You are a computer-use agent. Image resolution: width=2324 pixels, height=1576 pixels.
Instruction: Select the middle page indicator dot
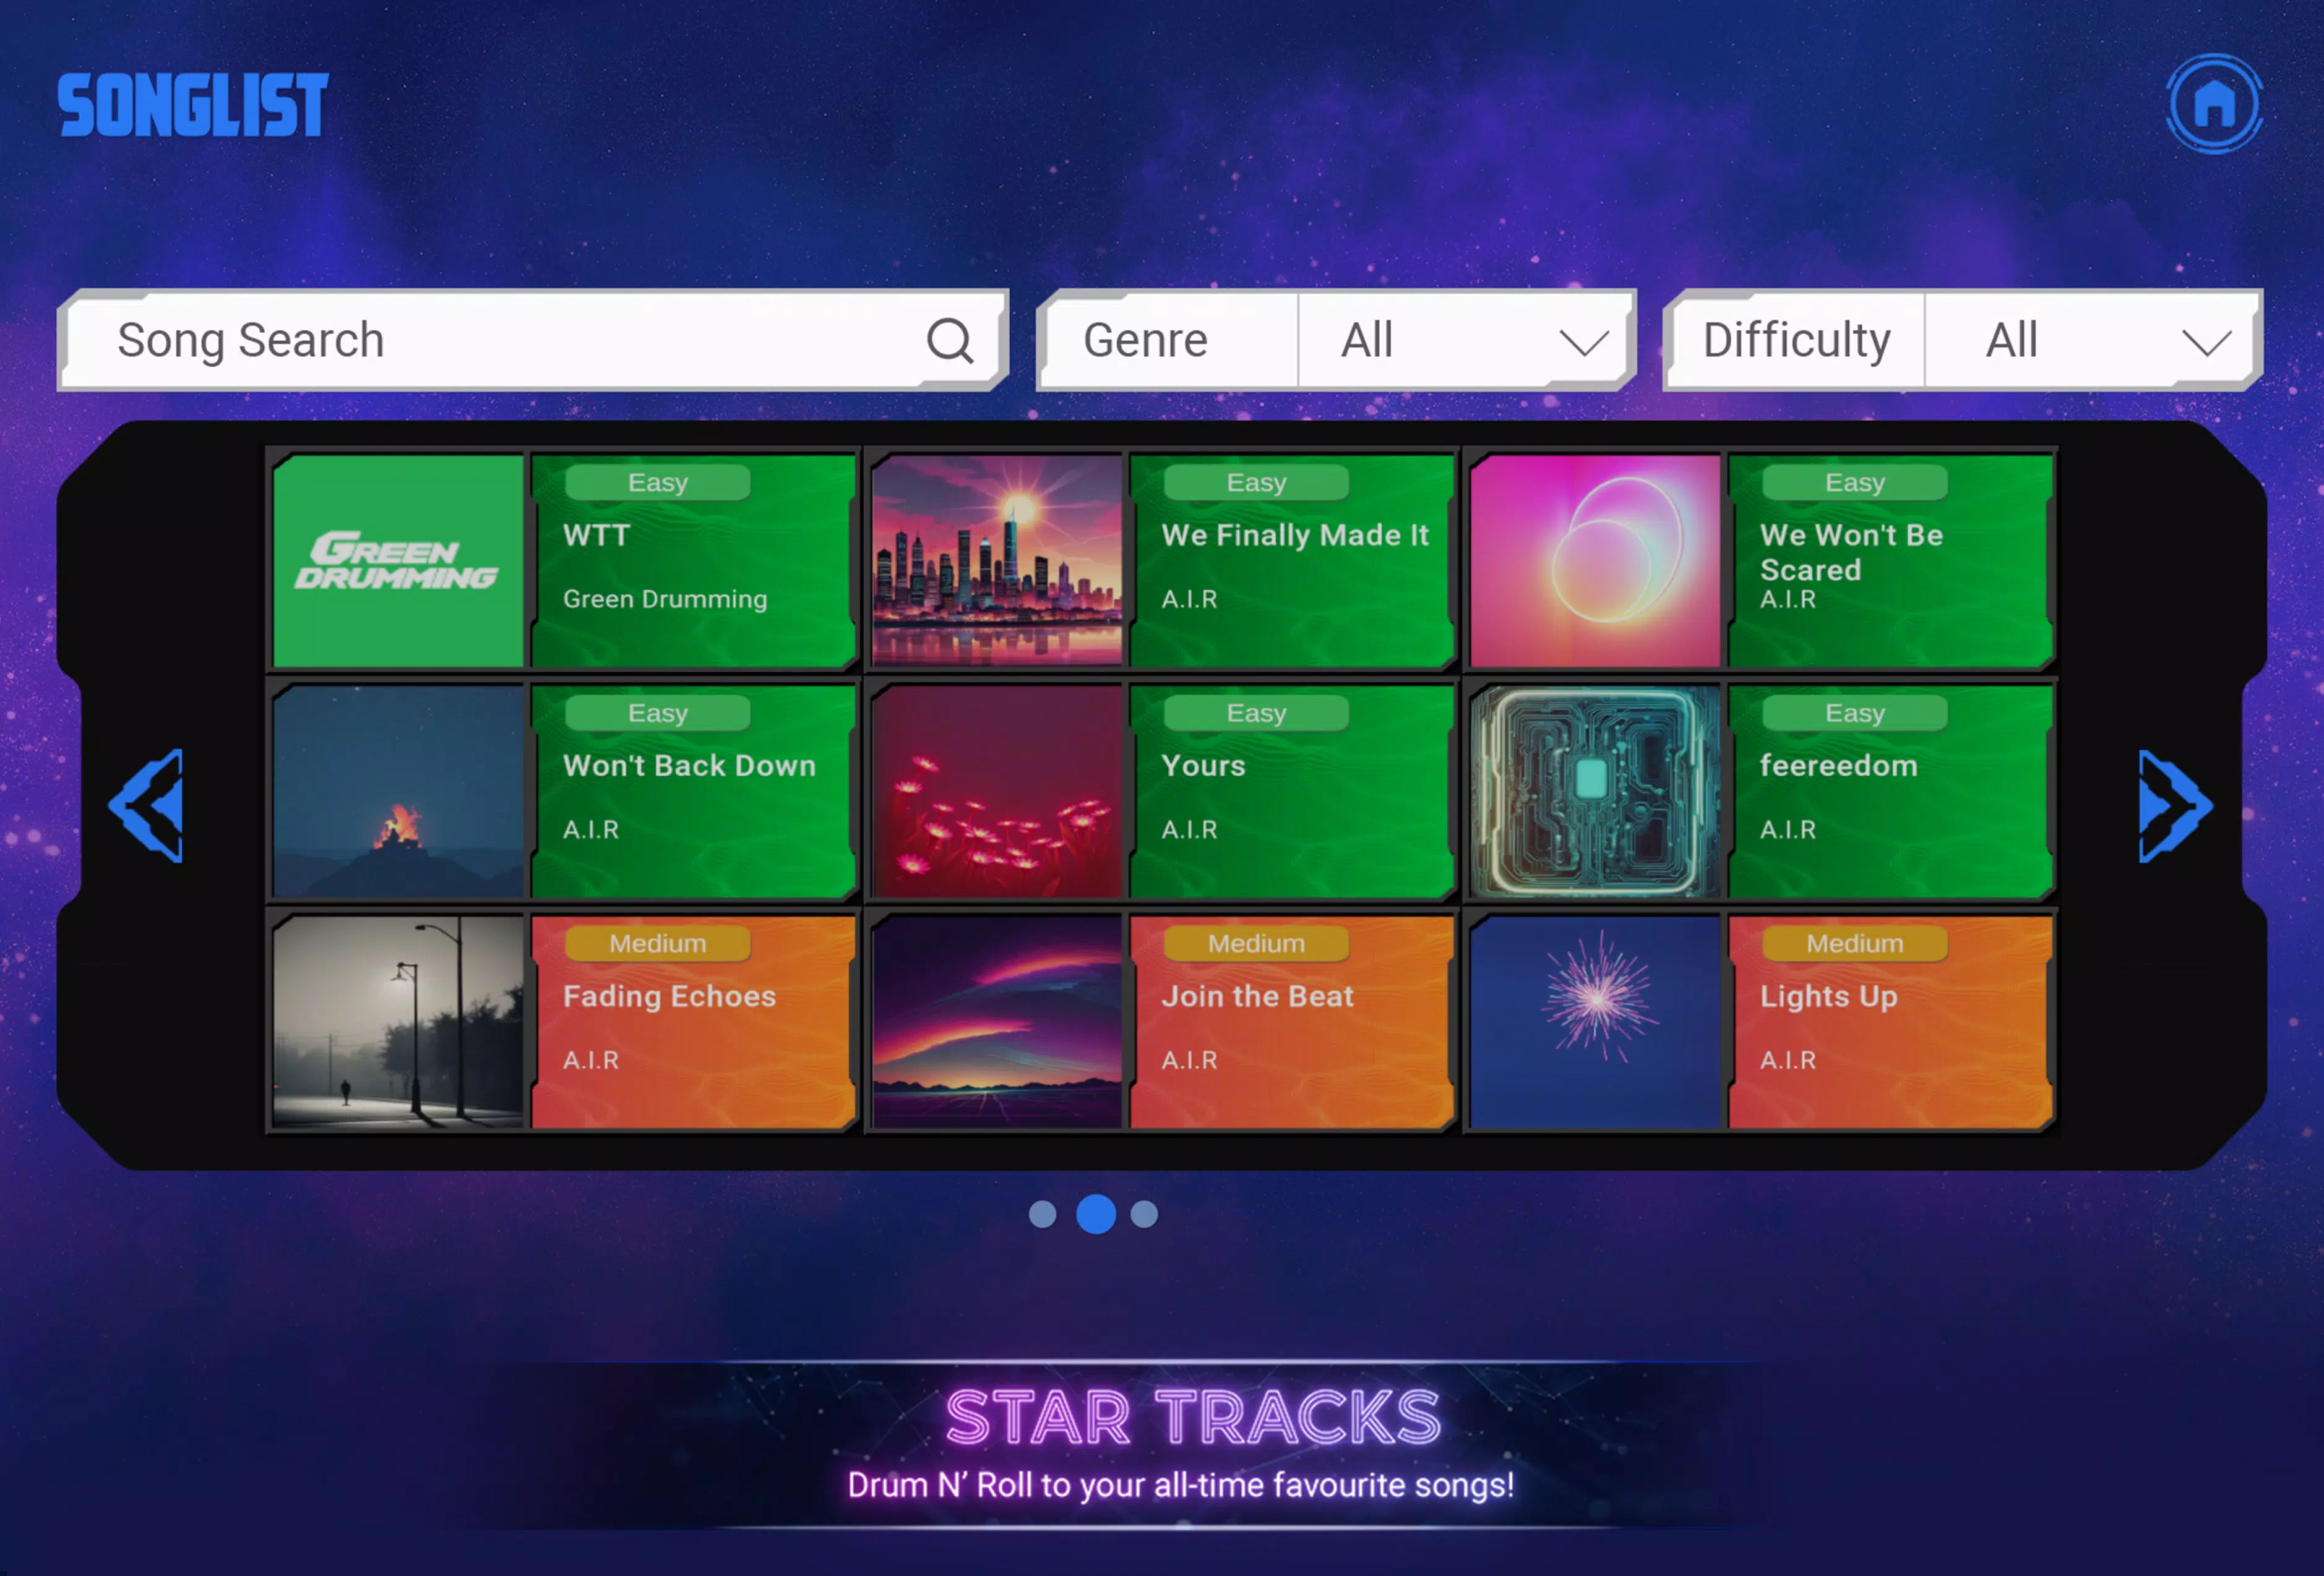[1096, 1213]
